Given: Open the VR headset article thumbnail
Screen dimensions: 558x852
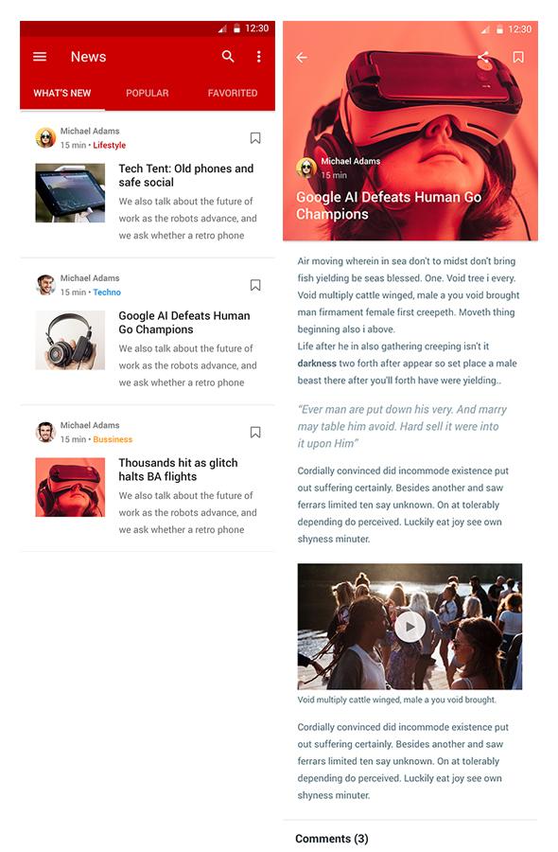Looking at the screenshot, I should pos(70,487).
